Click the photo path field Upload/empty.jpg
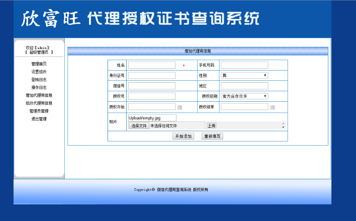356x221 pixels. click(x=152, y=118)
